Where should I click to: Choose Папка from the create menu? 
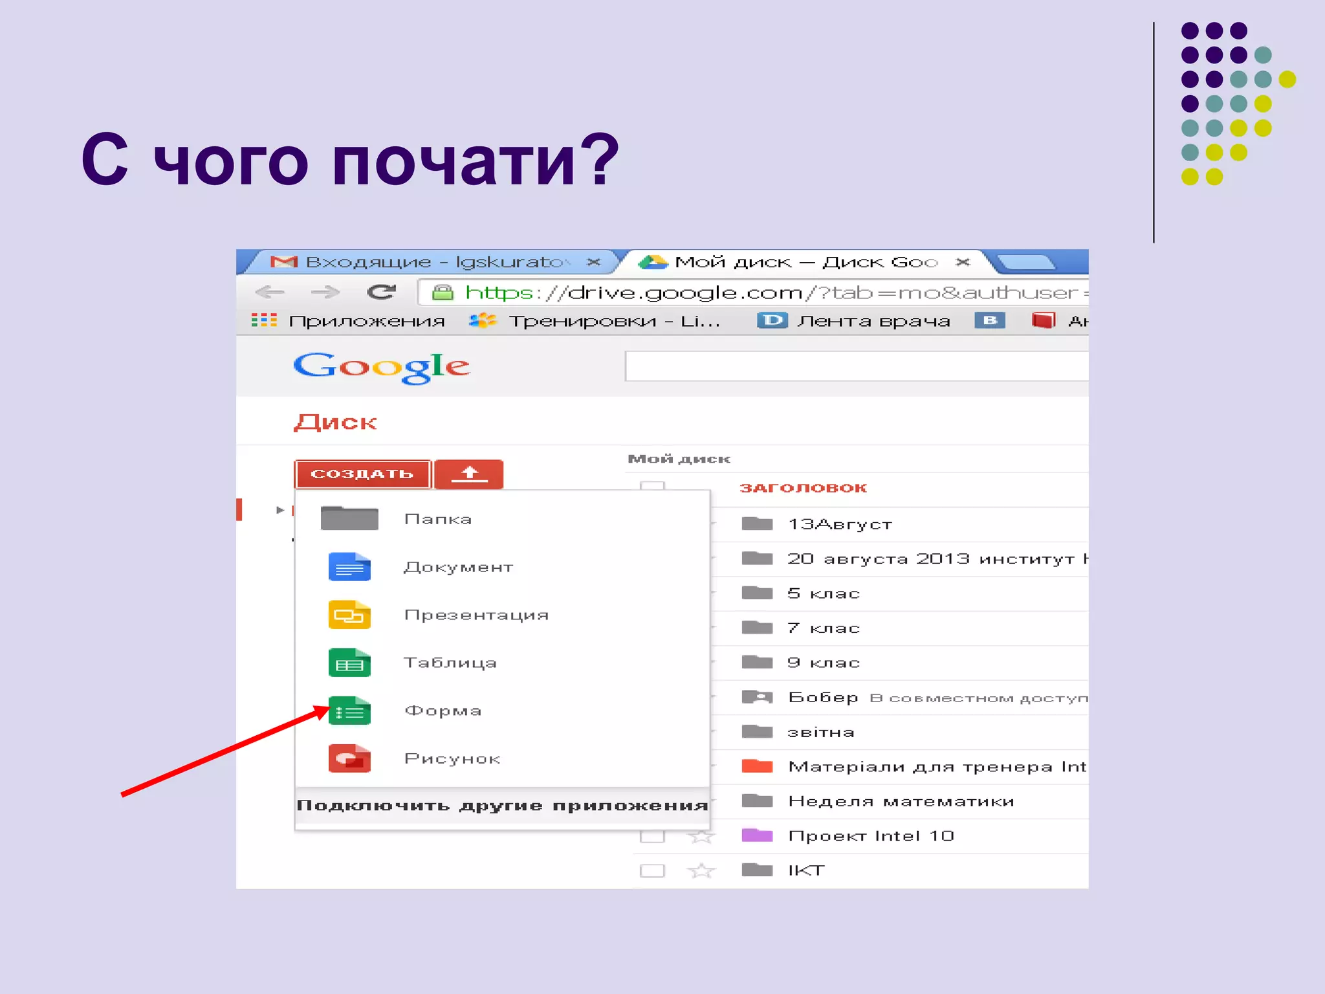(x=502, y=519)
